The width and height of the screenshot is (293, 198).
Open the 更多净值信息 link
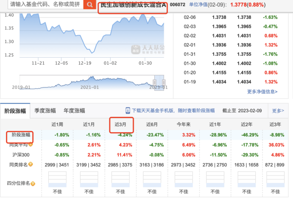tap(262, 91)
